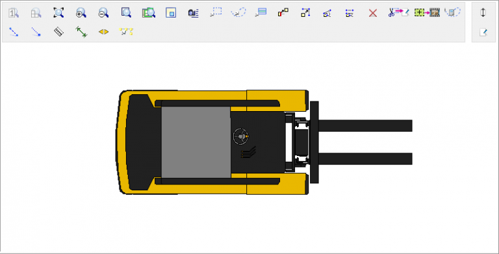This screenshot has width=499, height=254.
Task: Choose the dashed lasso selection tool
Action: pos(238,12)
